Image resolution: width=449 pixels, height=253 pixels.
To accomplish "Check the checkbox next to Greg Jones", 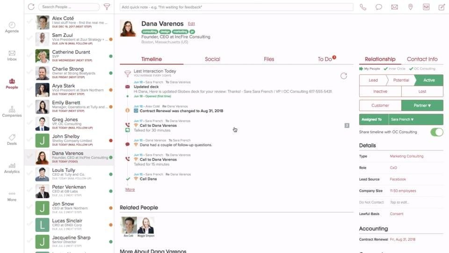I will 29,123.
